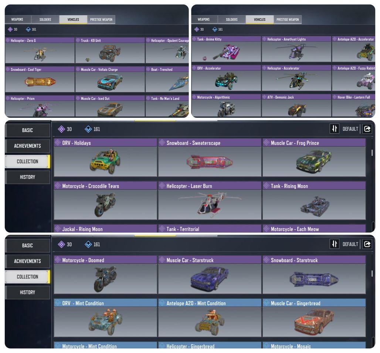Click the share icon in the ORV Holidays panel

(x=367, y=129)
